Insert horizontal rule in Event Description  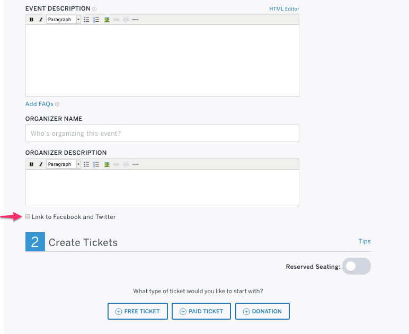pyautogui.click(x=135, y=20)
